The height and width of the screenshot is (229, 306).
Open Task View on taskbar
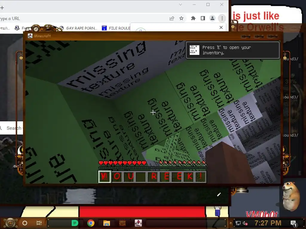tap(39, 223)
